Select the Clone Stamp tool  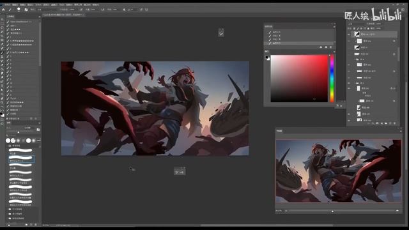coord(2,57)
